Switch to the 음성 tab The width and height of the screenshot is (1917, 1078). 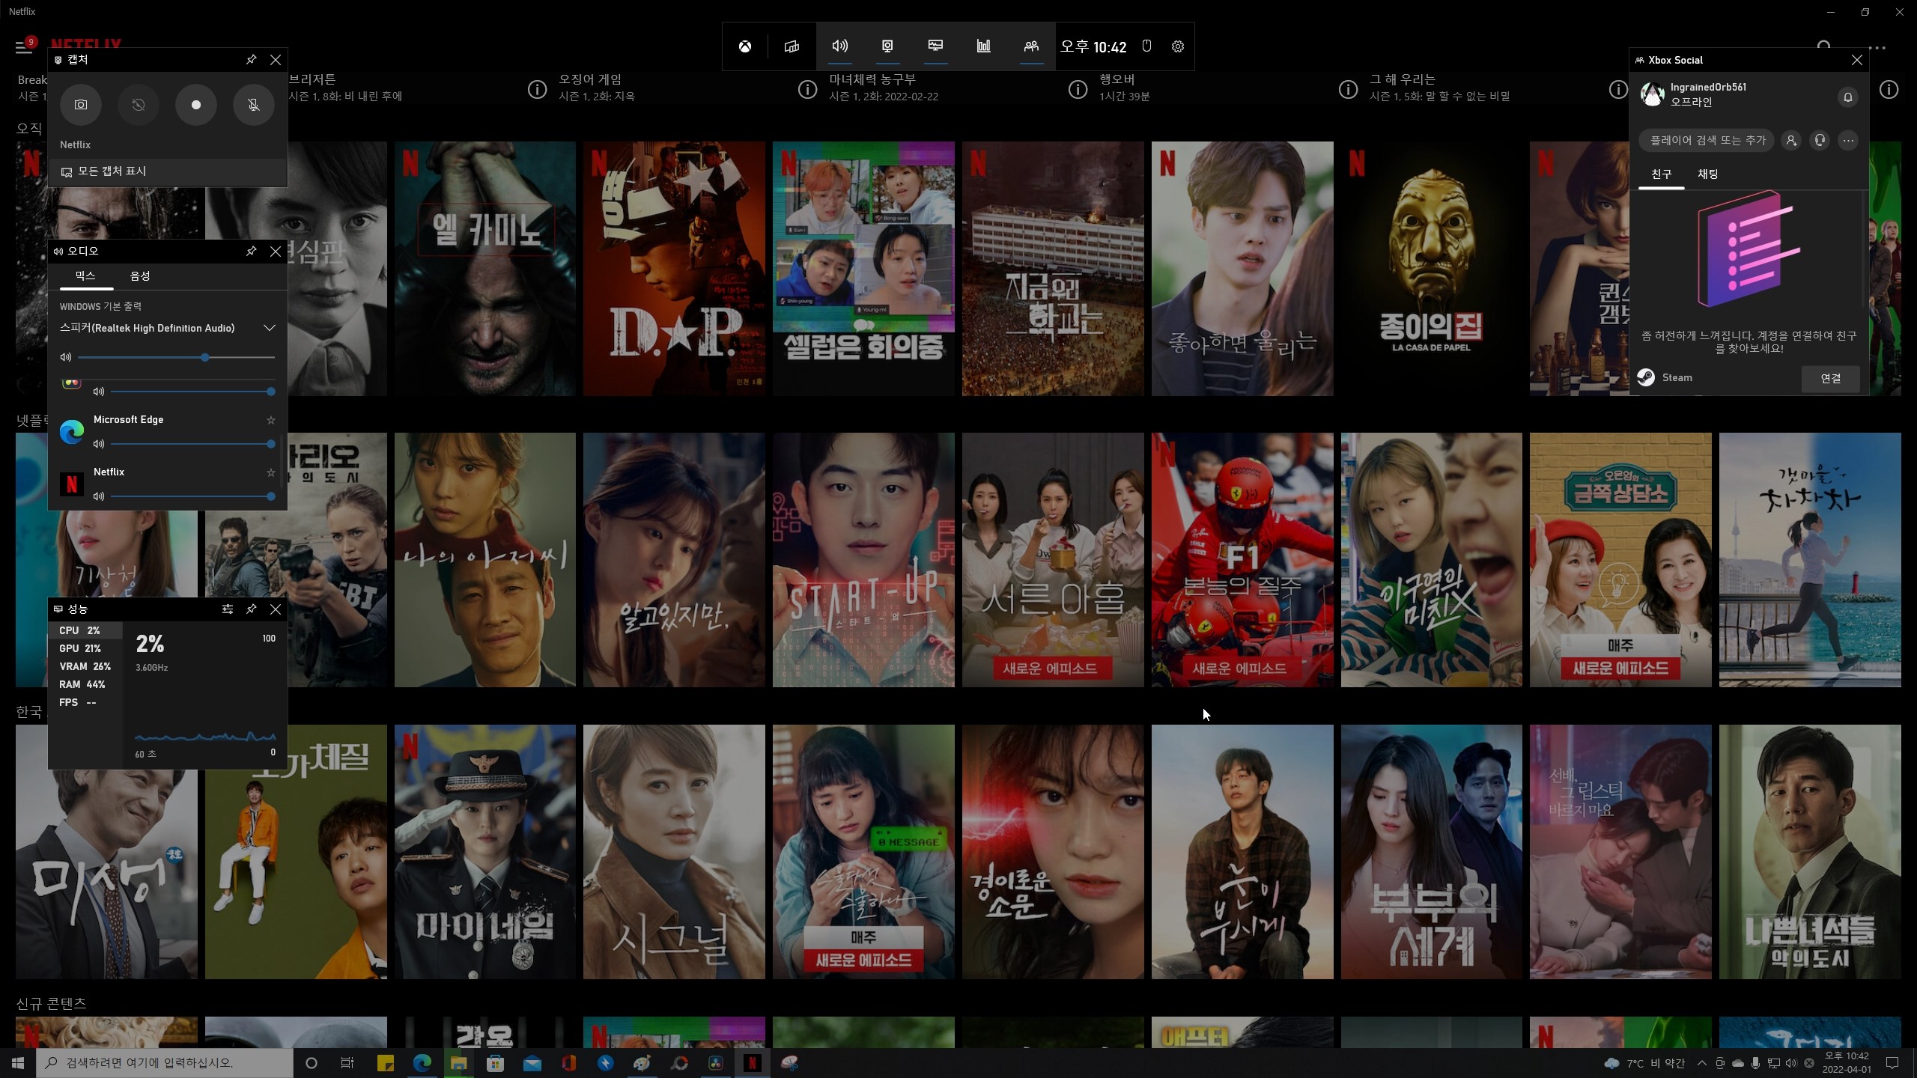tap(140, 276)
